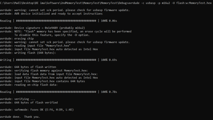This screenshot has height=120, width=213.
Task: Click the last Reading progress bar at 0.78s
Action: [56, 92]
